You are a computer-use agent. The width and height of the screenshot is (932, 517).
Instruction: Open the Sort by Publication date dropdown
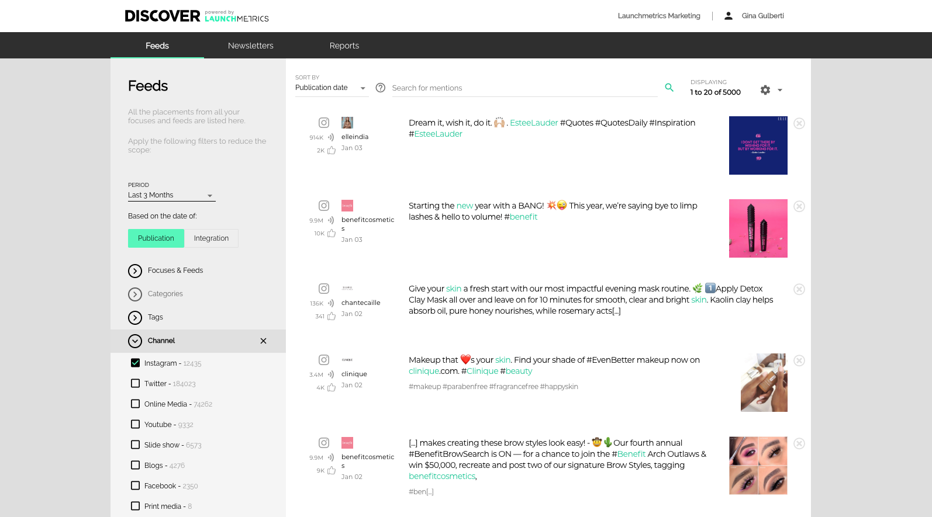click(332, 88)
